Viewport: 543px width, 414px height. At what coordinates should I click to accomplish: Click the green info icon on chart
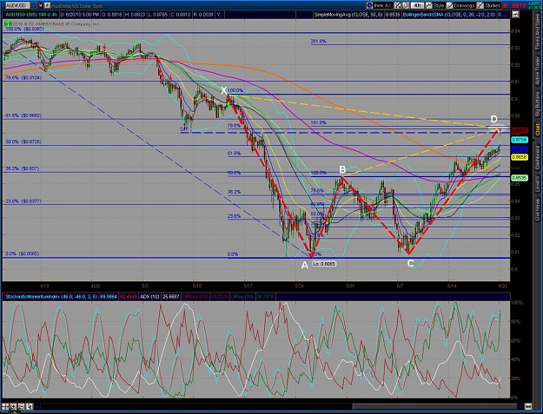[8, 23]
